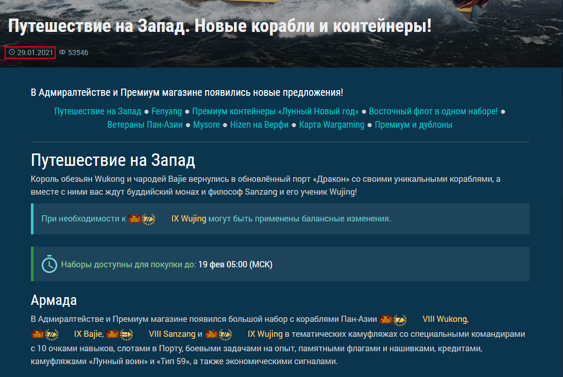Jump to Hizen на Верфи link
The width and height of the screenshot is (563, 377).
pyautogui.click(x=259, y=125)
